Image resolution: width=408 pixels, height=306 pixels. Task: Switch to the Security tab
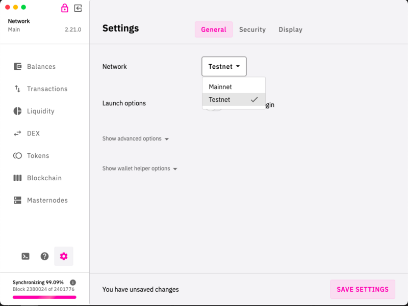point(252,30)
